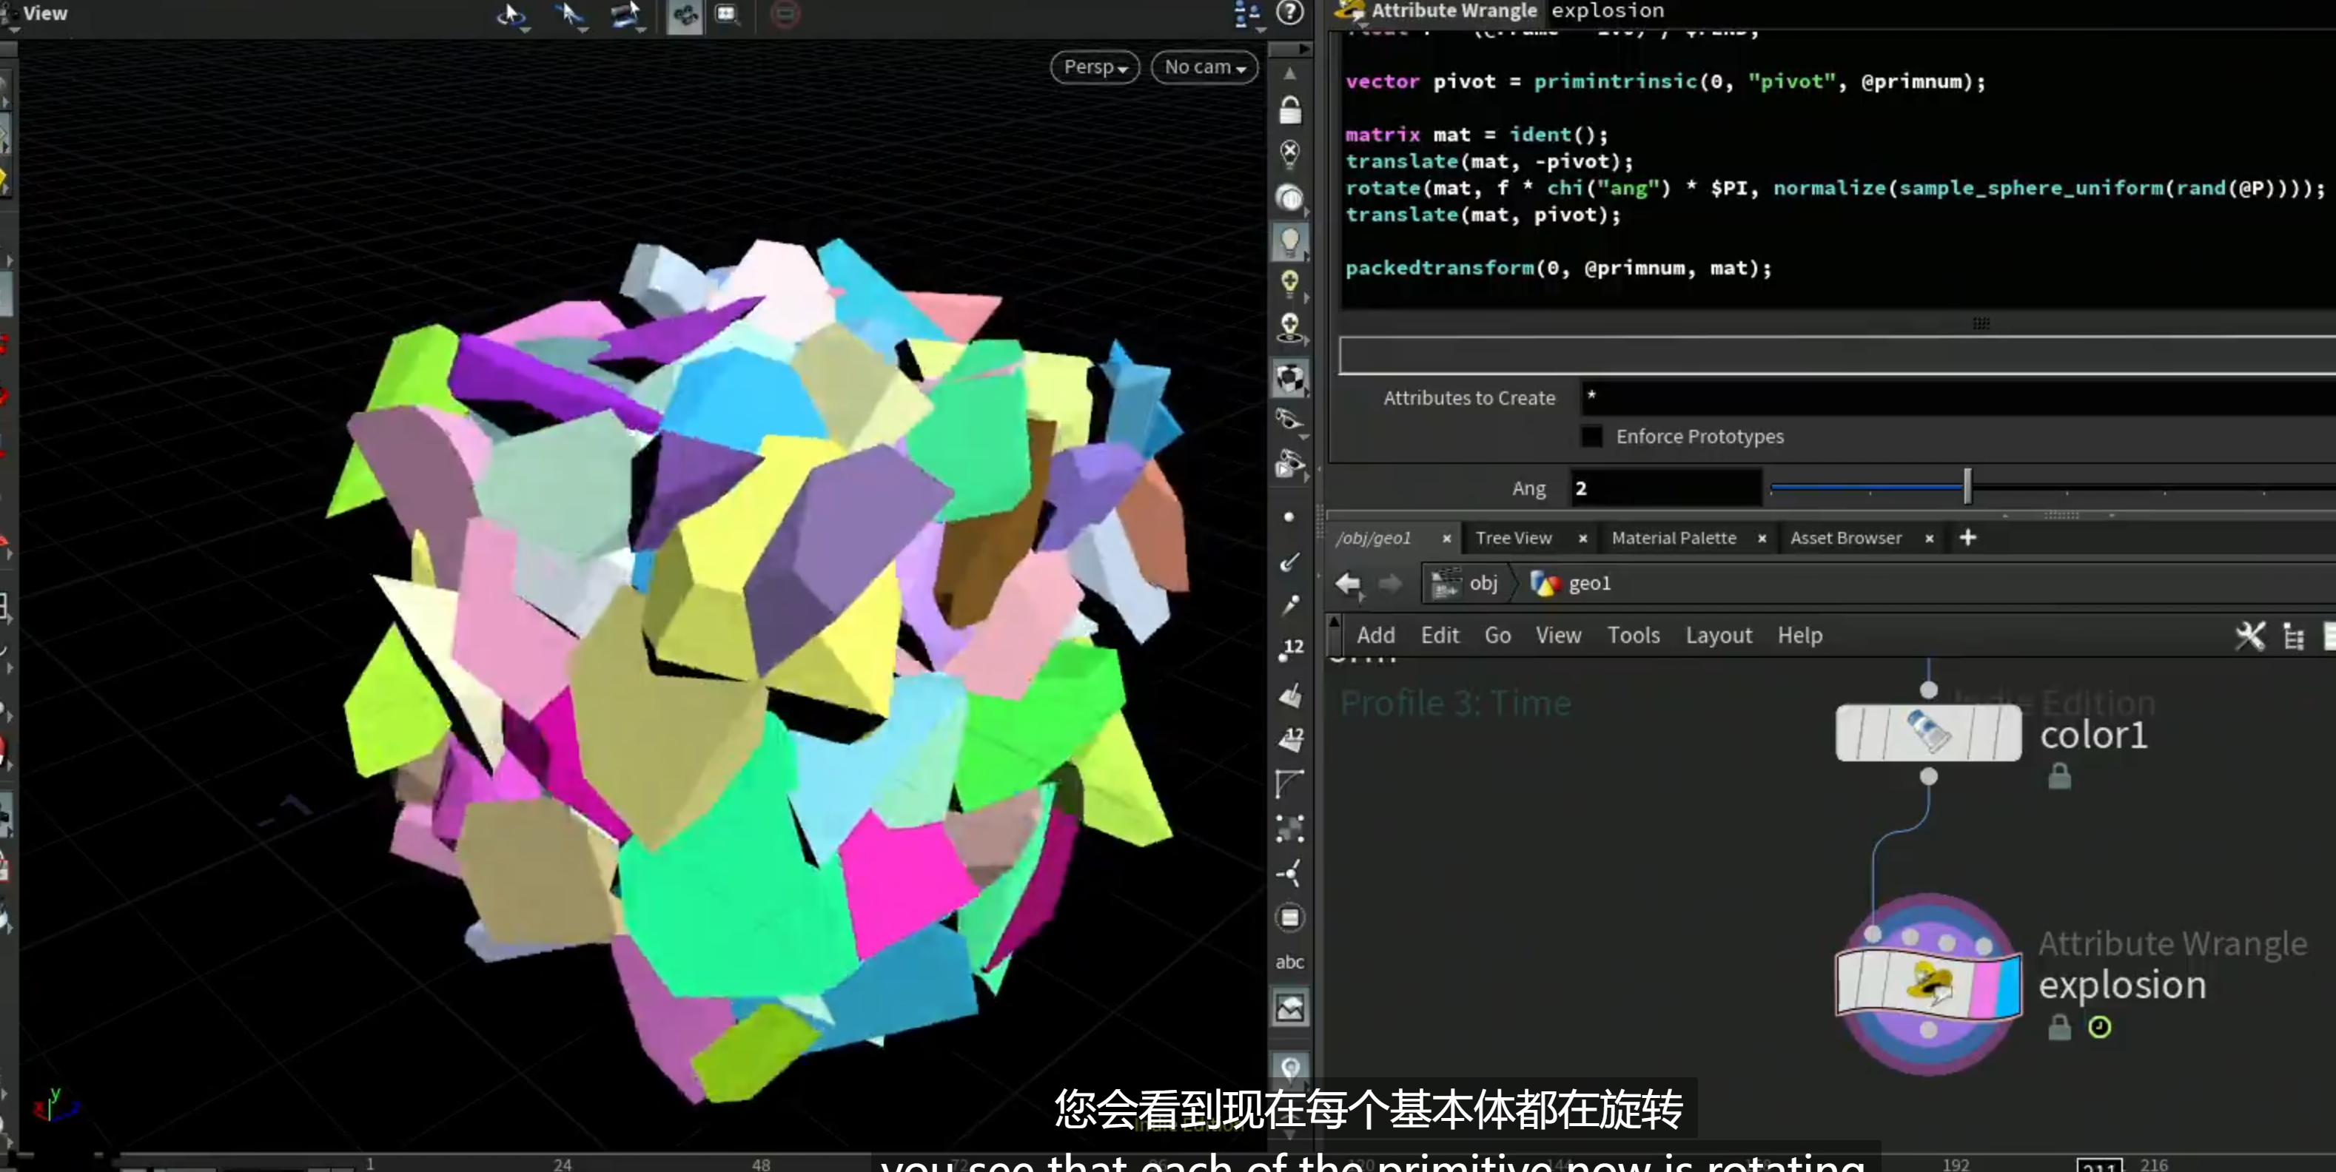Click the four-point vertex markers icon
This screenshot has height=1172, width=2336.
point(1289,829)
